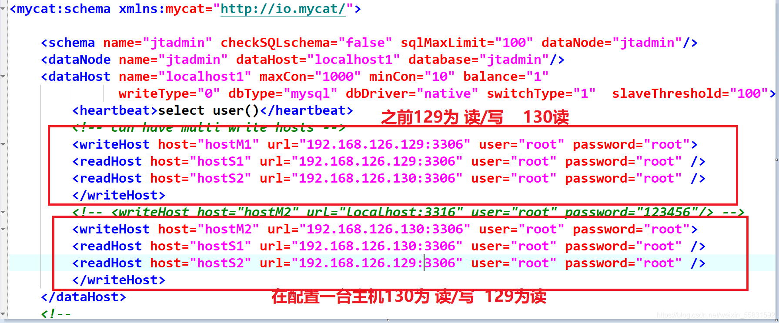
Task: Click password="root" on the hostM1 writeHost line
Action: tap(631, 144)
